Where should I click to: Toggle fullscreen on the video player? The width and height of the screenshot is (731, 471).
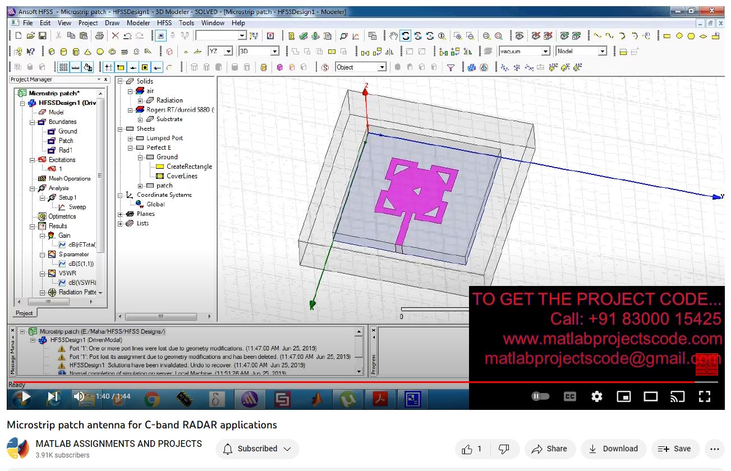click(705, 396)
